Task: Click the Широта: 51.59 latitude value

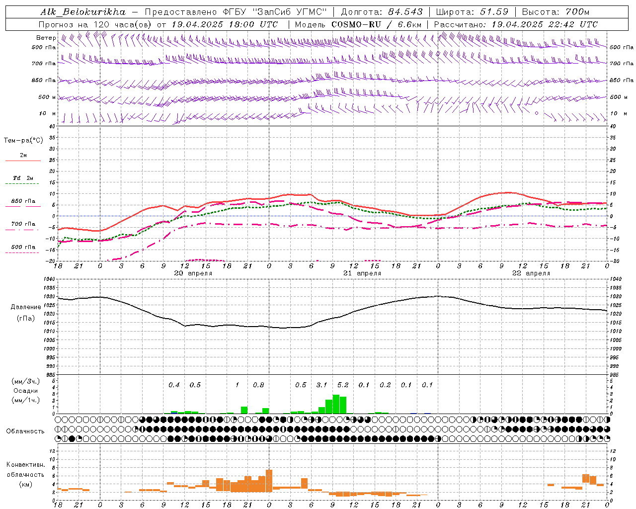Action: tap(472, 12)
